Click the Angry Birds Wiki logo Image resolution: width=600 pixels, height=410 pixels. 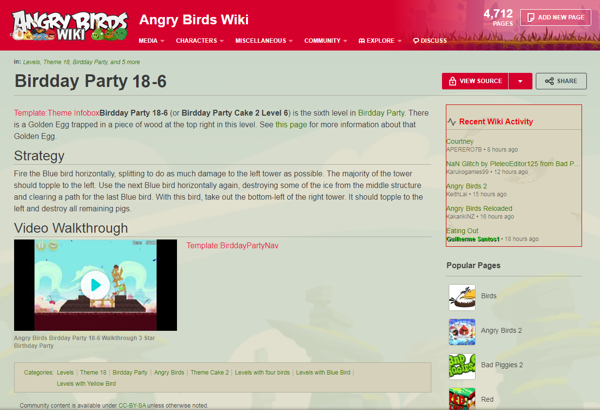click(70, 25)
